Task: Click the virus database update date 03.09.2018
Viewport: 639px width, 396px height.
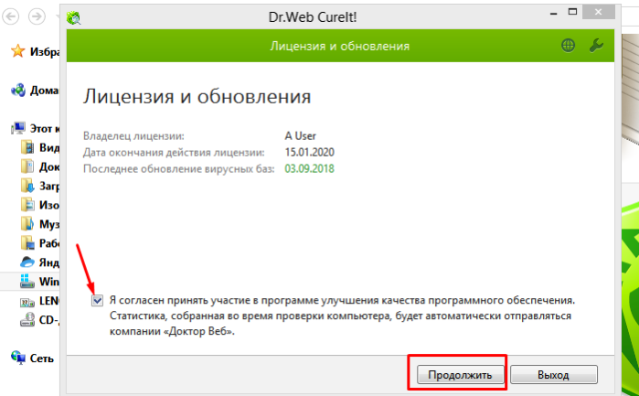Action: [x=309, y=168]
